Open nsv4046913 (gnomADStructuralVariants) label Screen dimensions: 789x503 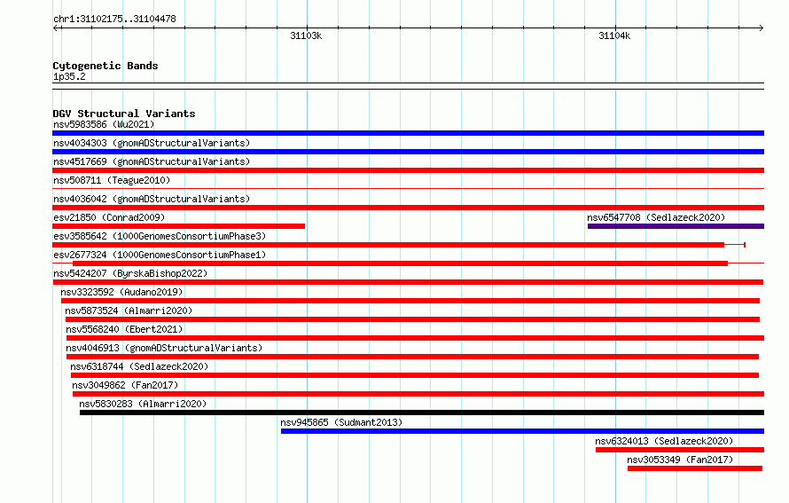164,348
